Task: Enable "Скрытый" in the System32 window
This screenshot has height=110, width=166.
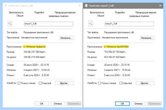Action: click(x=40, y=83)
